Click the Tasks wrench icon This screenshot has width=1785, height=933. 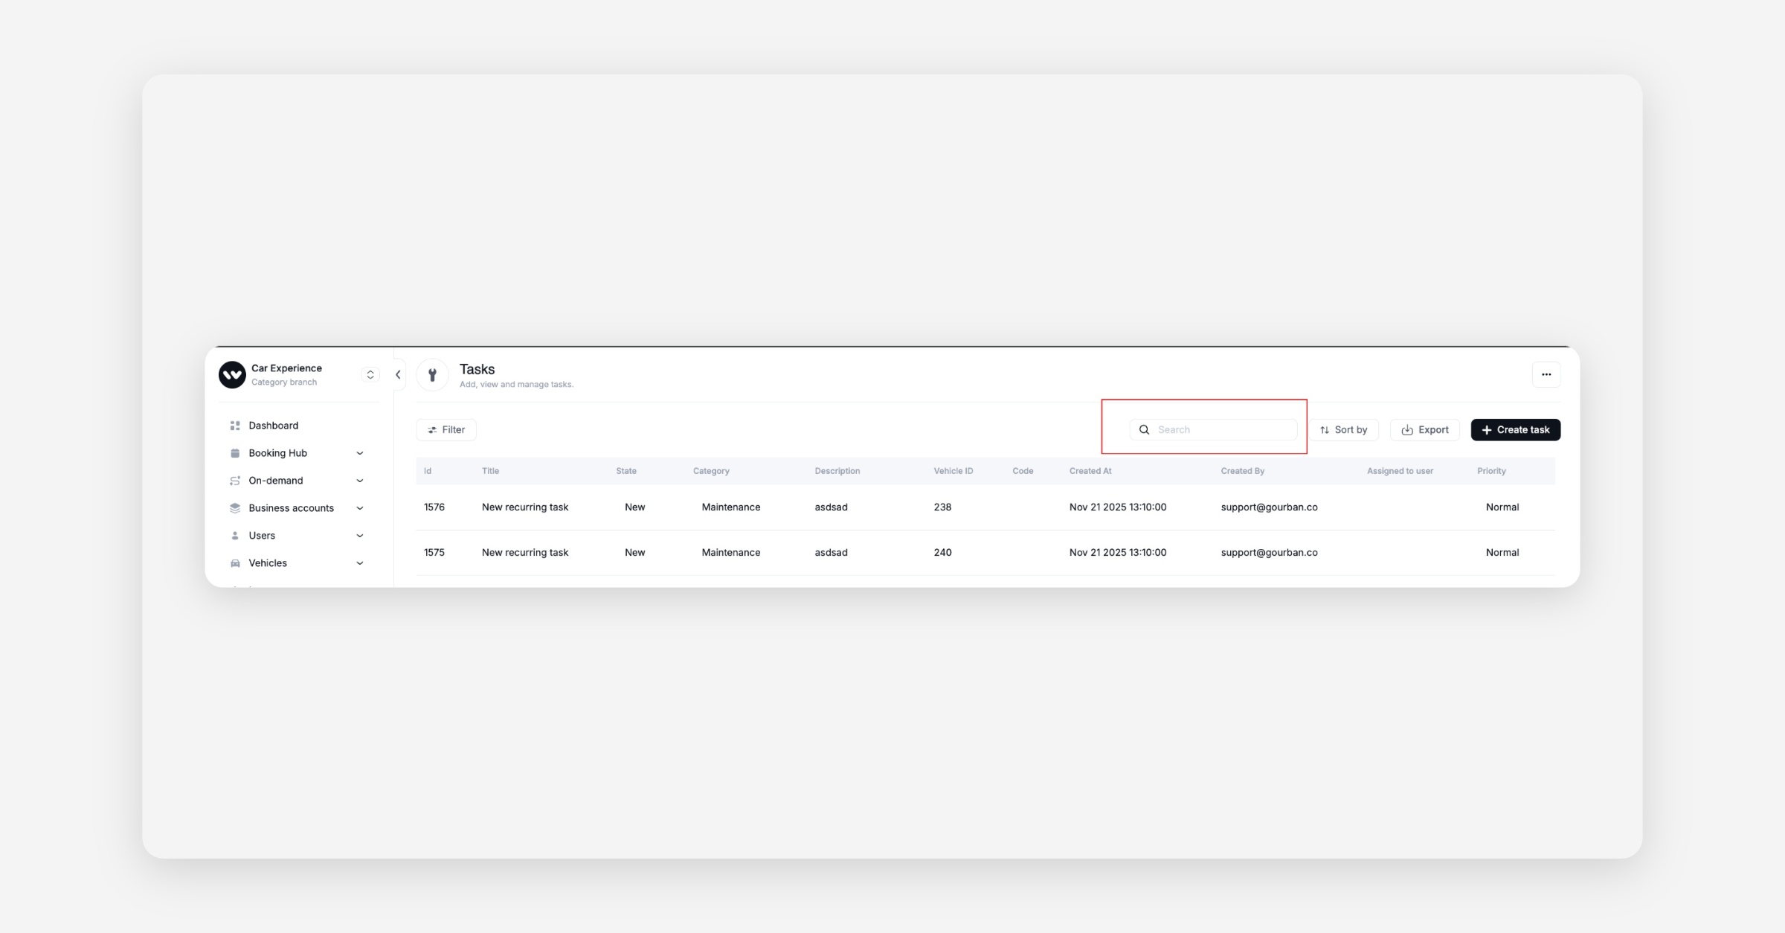coord(432,375)
